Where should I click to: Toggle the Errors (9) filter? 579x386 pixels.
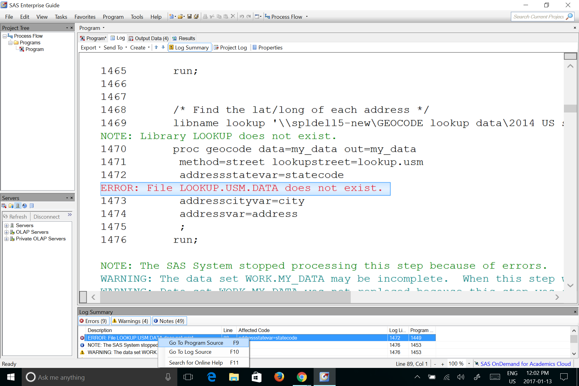(x=93, y=321)
